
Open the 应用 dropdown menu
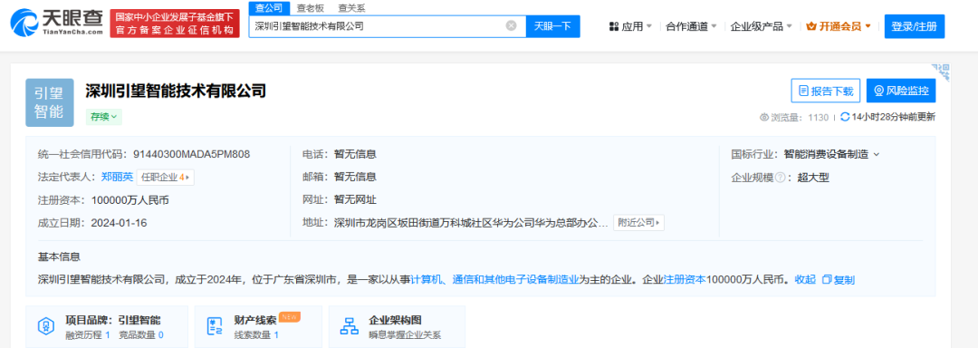pyautogui.click(x=630, y=27)
